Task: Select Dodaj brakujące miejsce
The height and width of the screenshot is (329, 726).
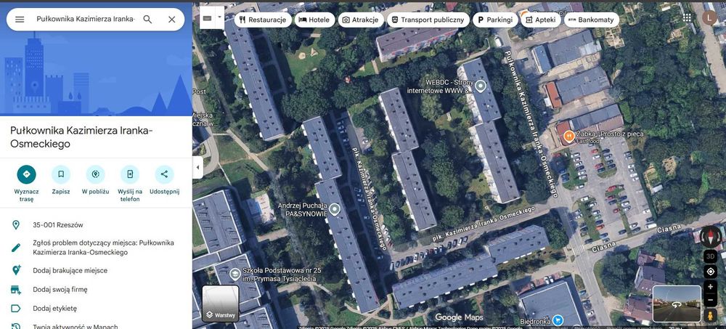Action: tap(96, 271)
